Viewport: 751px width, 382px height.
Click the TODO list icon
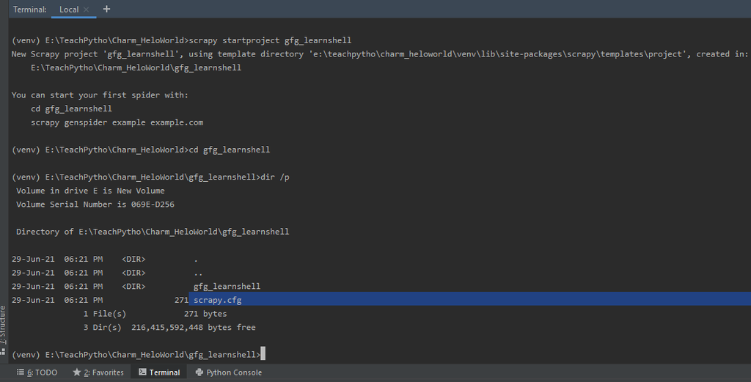point(20,372)
